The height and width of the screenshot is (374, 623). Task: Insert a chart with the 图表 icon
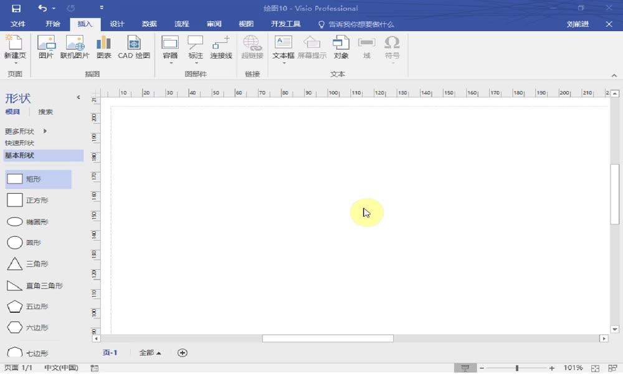103,47
